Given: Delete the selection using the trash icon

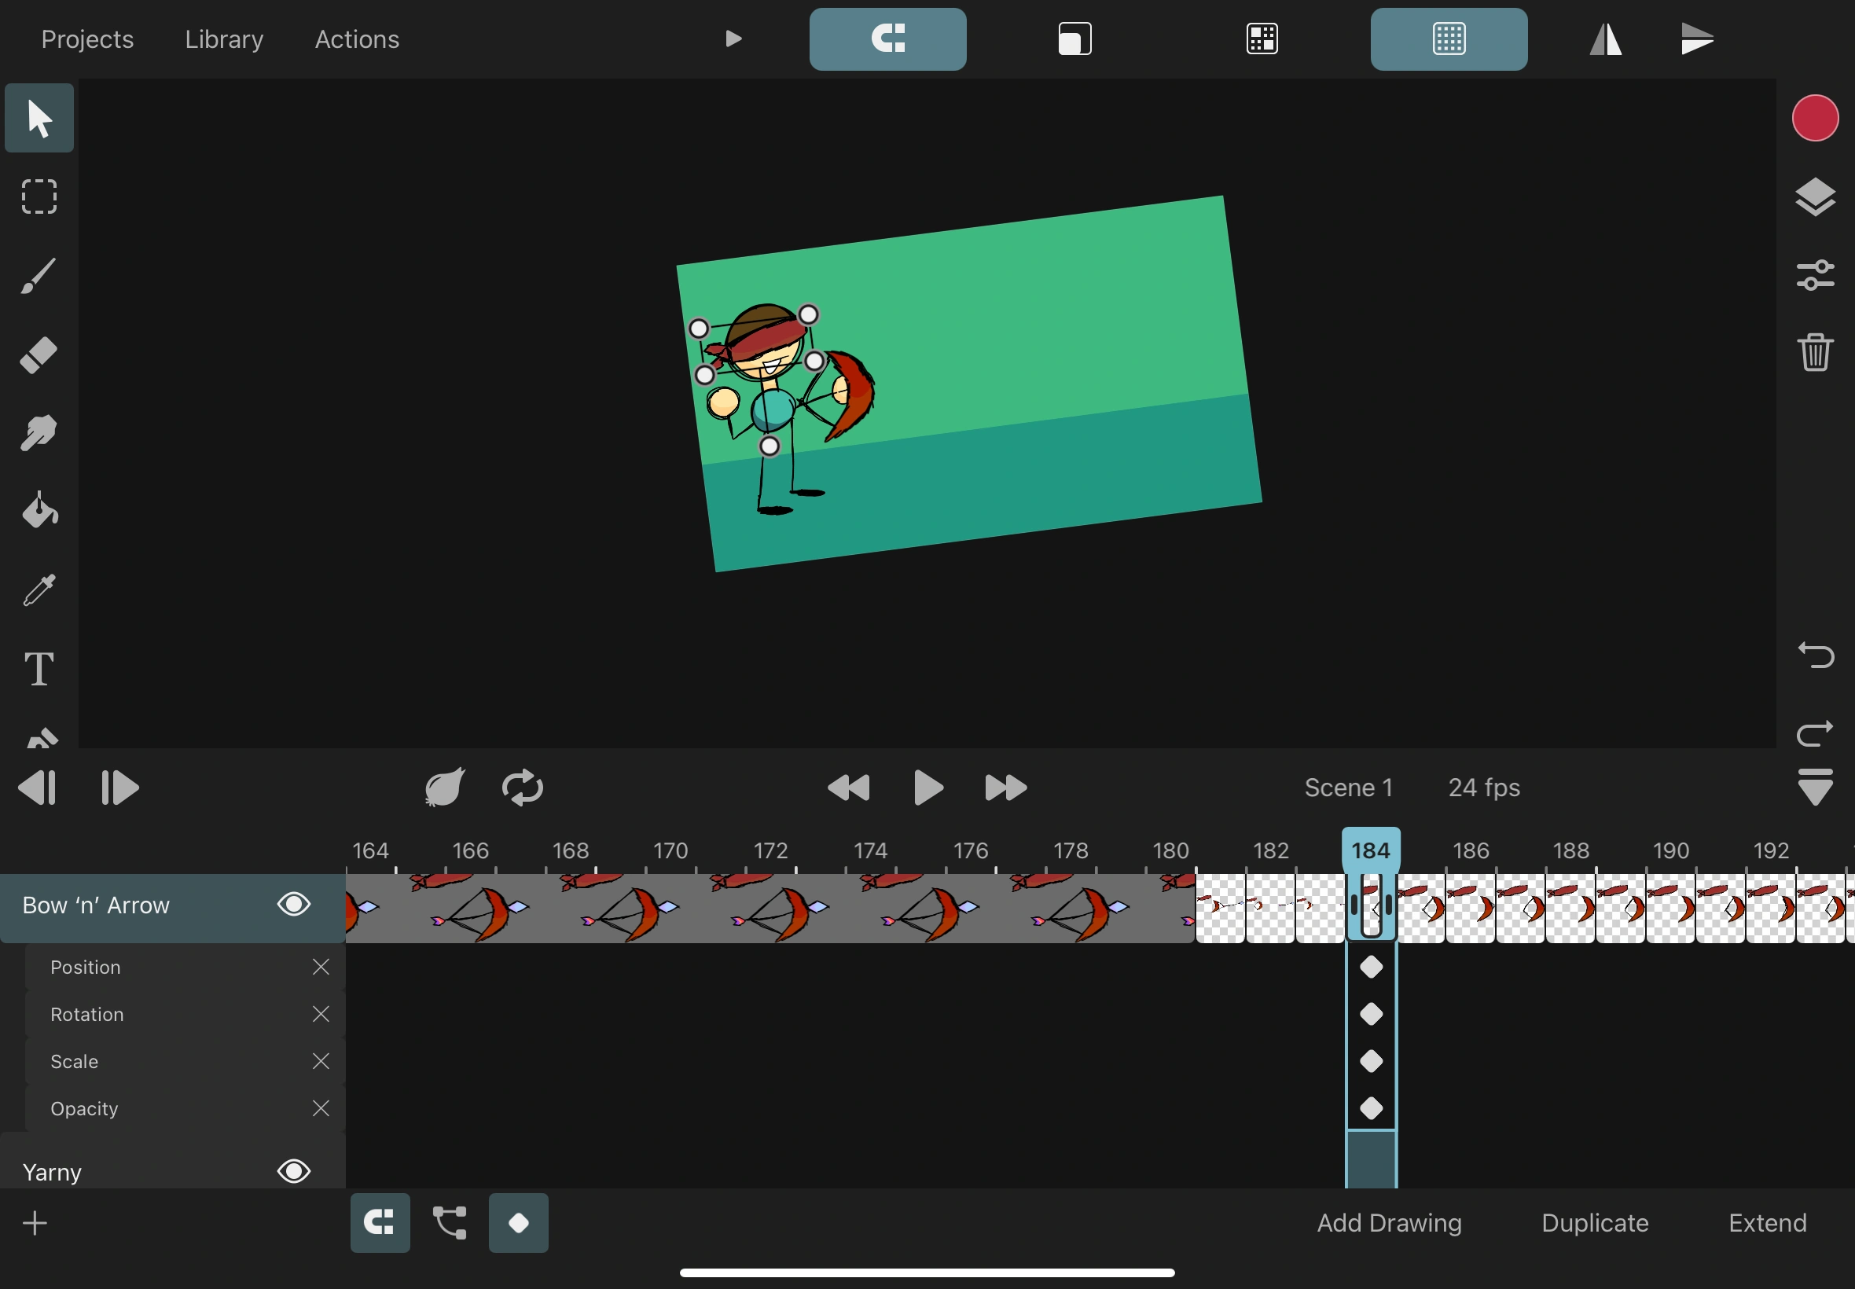Looking at the screenshot, I should 1815,351.
